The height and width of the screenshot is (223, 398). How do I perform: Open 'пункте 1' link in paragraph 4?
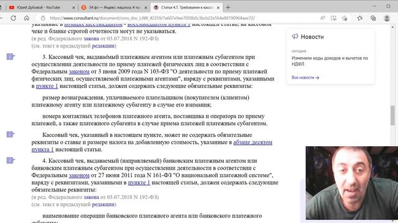pos(139,183)
